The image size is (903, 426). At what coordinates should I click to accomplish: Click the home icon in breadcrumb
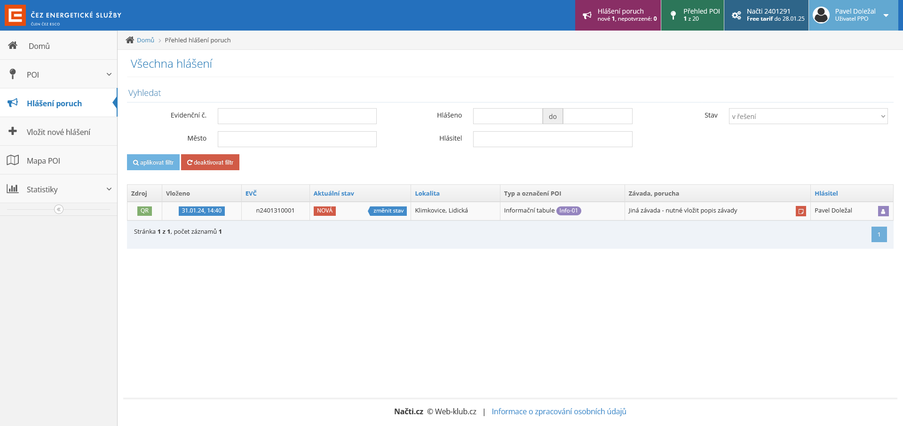(x=130, y=40)
